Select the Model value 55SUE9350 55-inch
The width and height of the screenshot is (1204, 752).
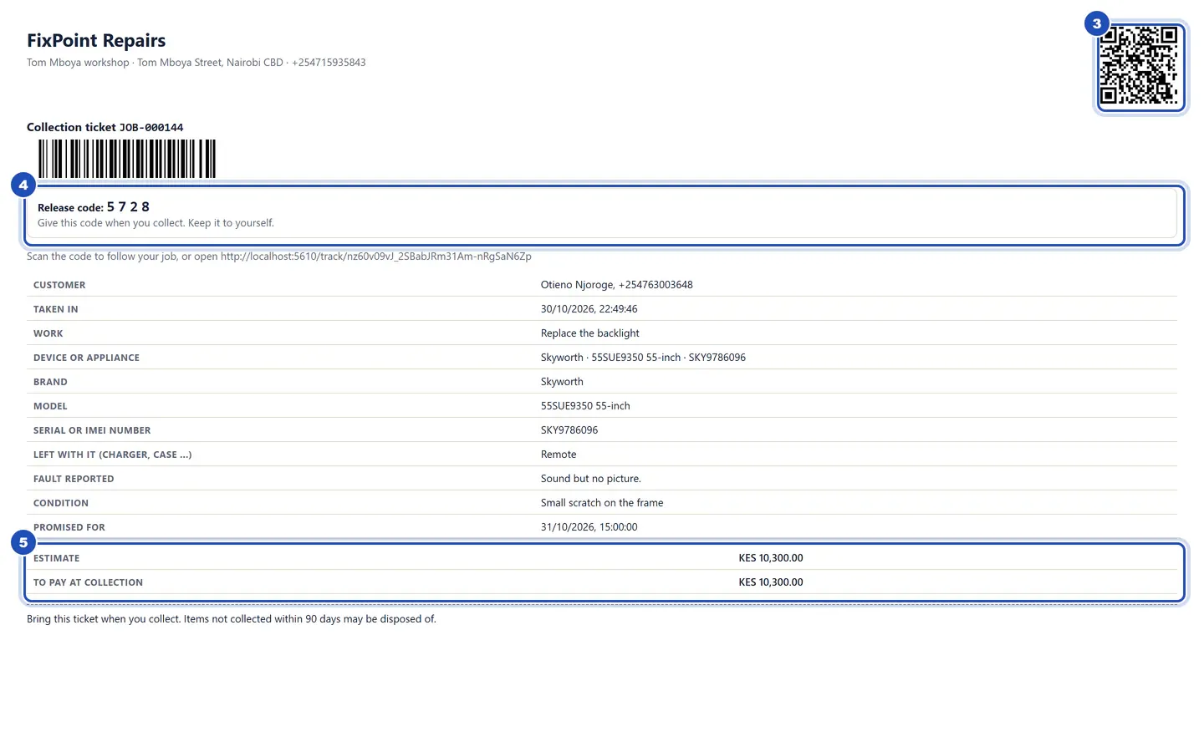tap(585, 406)
